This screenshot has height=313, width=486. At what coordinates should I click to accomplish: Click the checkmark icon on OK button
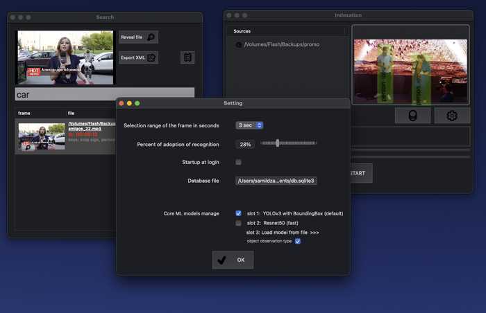pyautogui.click(x=221, y=260)
